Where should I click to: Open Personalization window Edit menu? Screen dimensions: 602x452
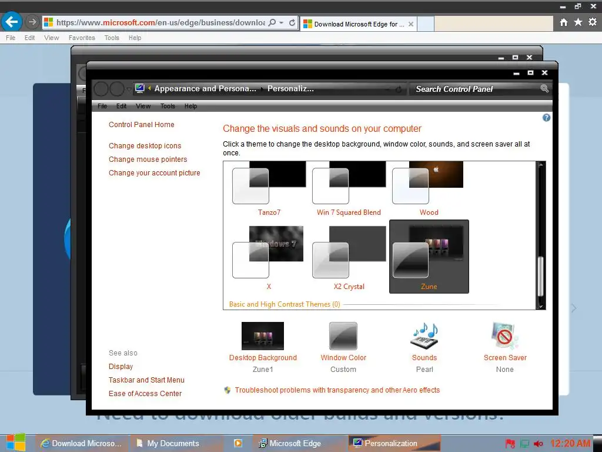(x=121, y=106)
